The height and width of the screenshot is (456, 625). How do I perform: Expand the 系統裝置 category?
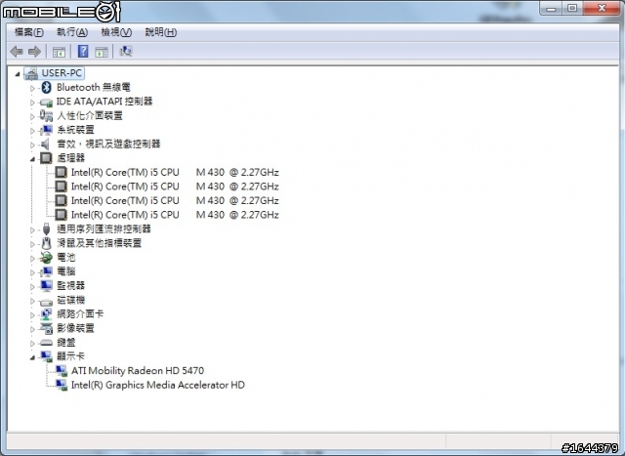(32, 131)
